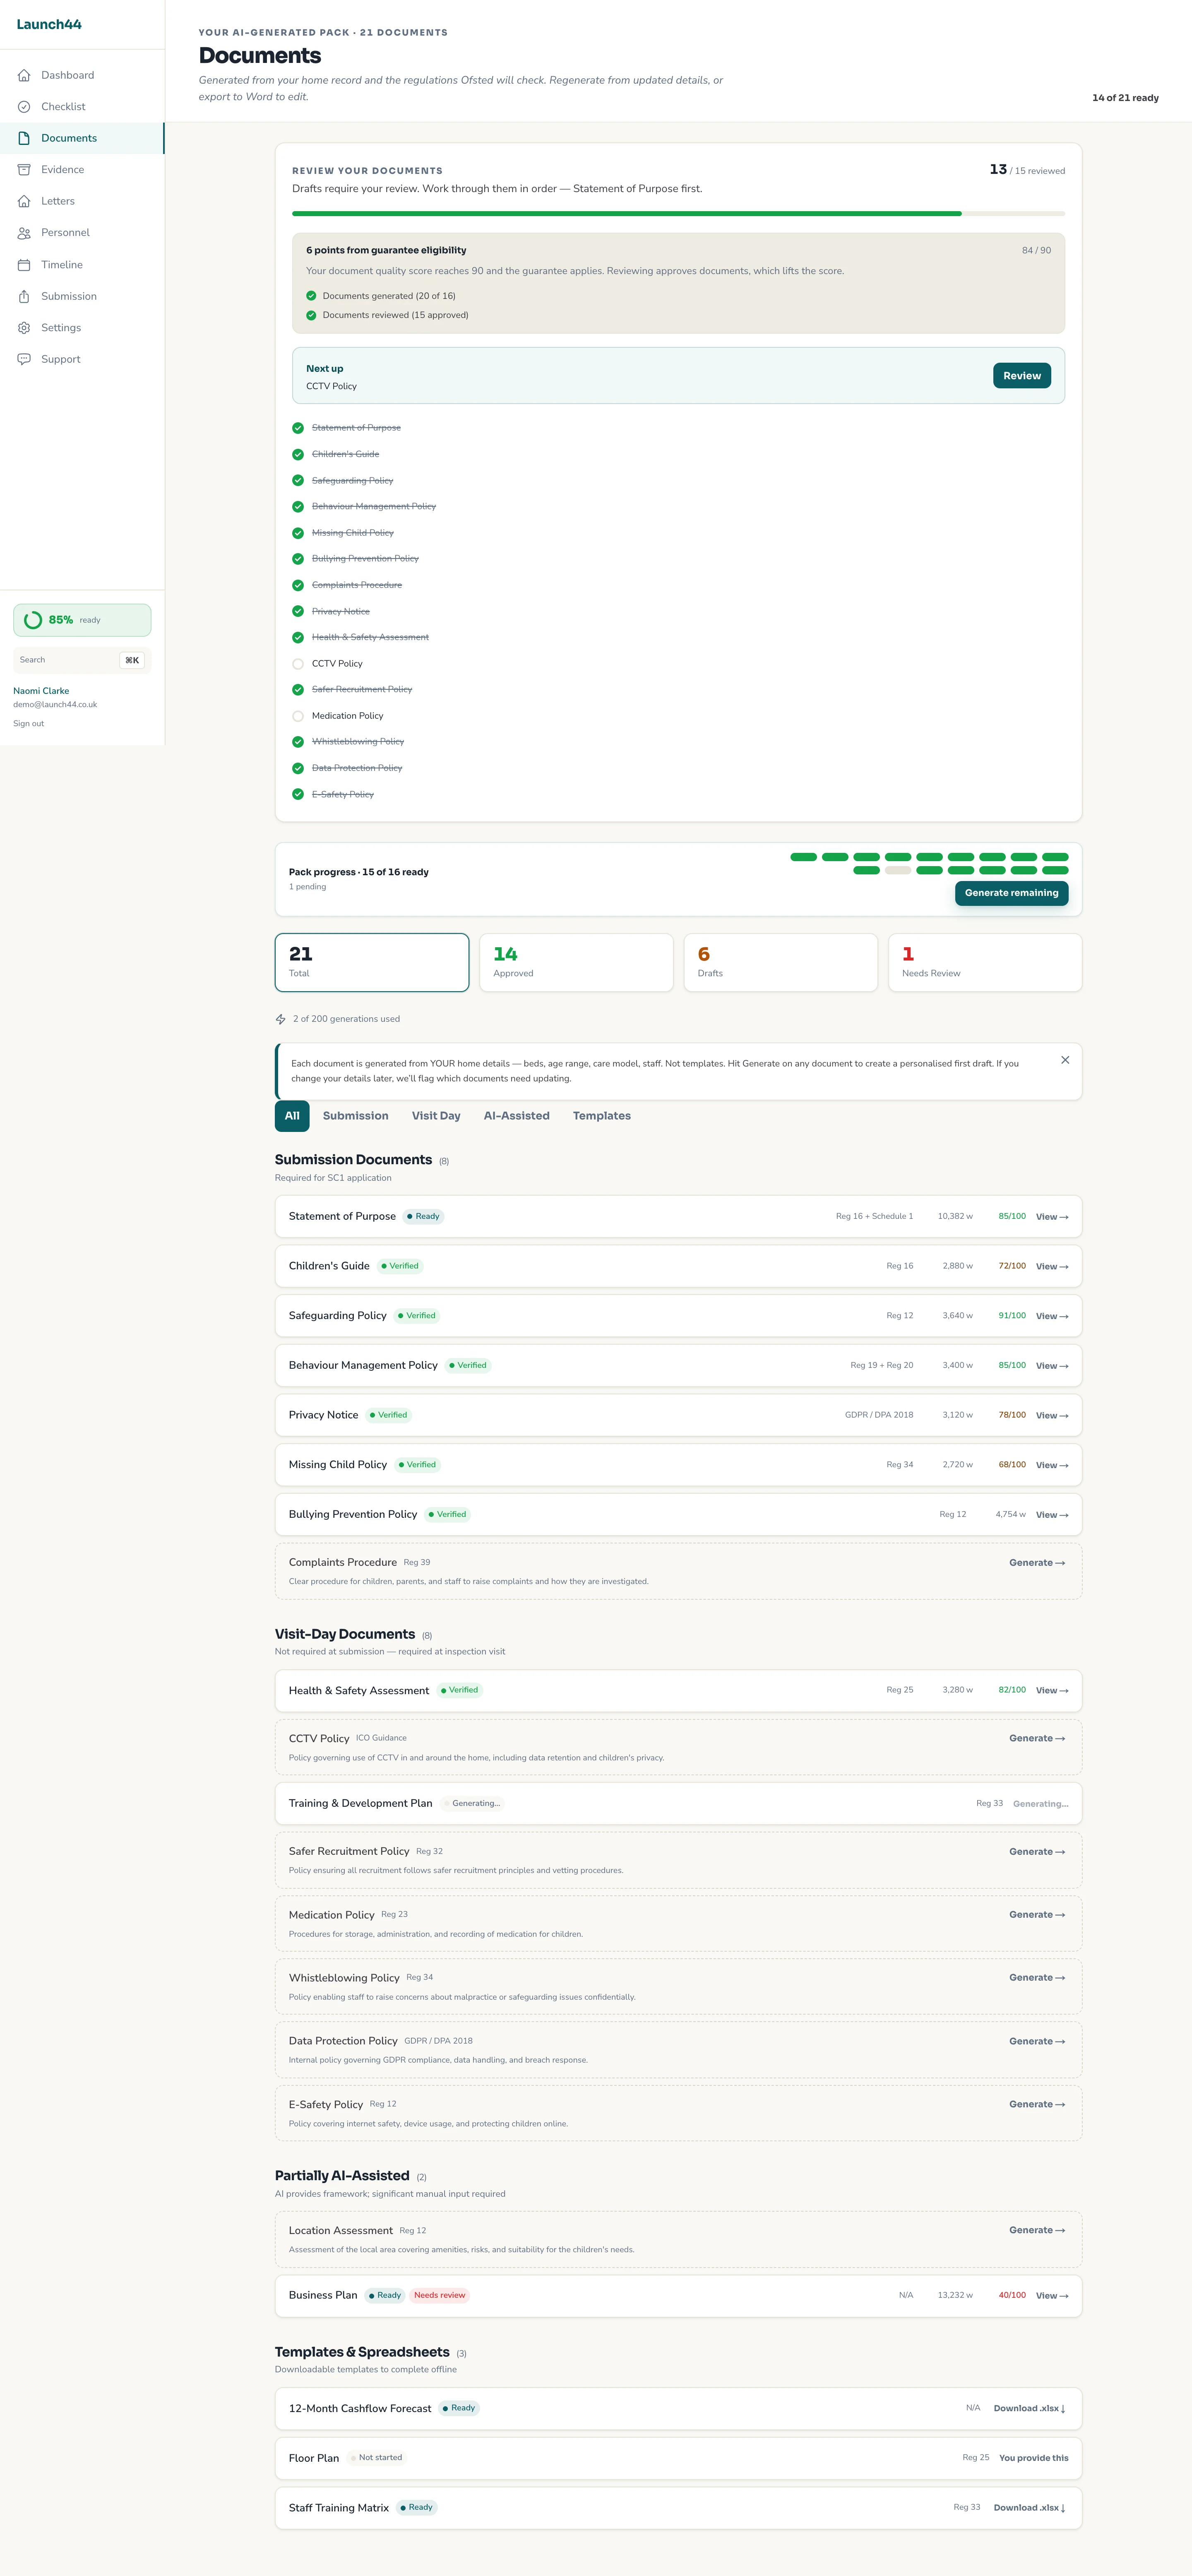This screenshot has height=2576, width=1192.
Task: Select the 21 Total stat card
Action: tap(372, 963)
